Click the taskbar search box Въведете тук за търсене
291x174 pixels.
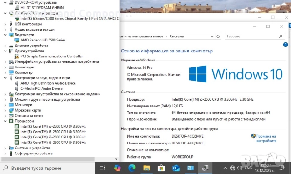pyautogui.click(x=47, y=168)
